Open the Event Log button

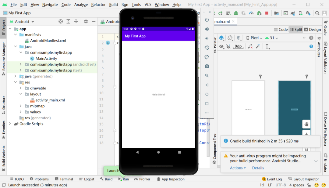272,179
